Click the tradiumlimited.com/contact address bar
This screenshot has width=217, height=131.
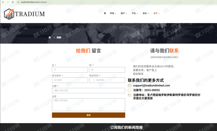34,2
